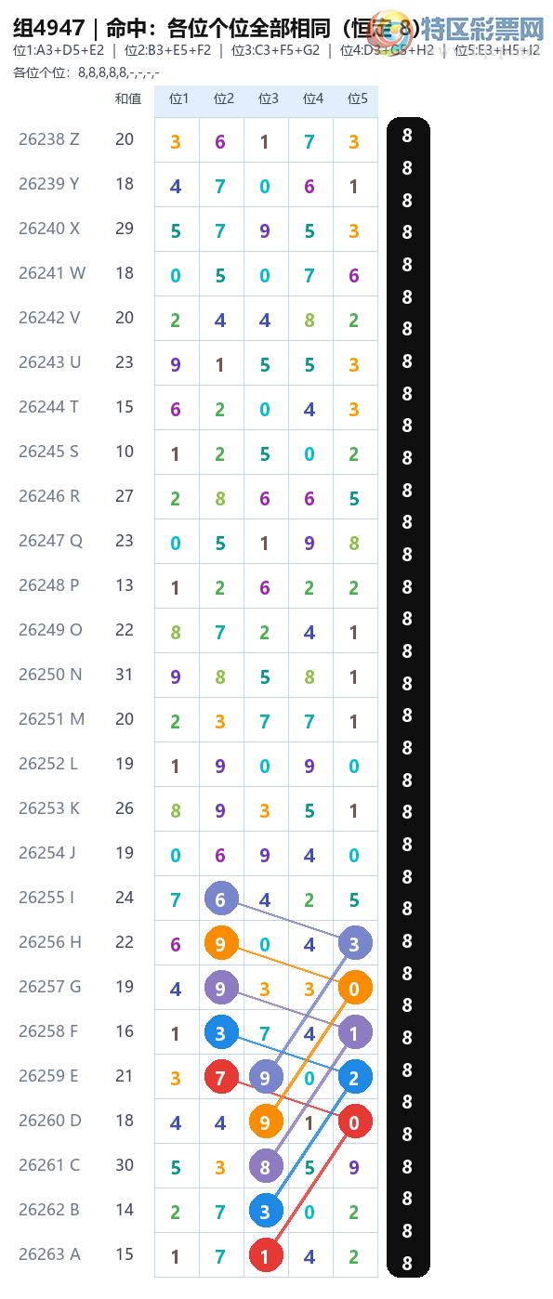The height and width of the screenshot is (1299, 553).
Task: Select blue circled 3 in row 26262
Action: click(265, 1212)
